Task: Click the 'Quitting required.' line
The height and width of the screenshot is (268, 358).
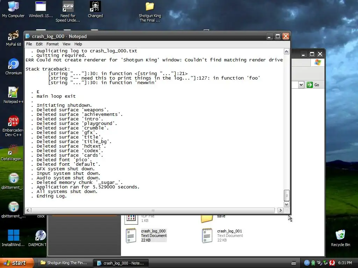Action: coord(62,55)
